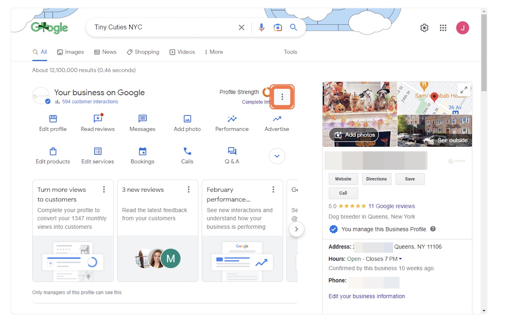This screenshot has width=505, height=318.
Task: Select the All tab
Action: [x=40, y=52]
